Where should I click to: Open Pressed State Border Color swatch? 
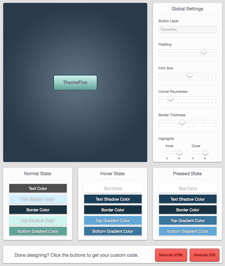[188, 210]
